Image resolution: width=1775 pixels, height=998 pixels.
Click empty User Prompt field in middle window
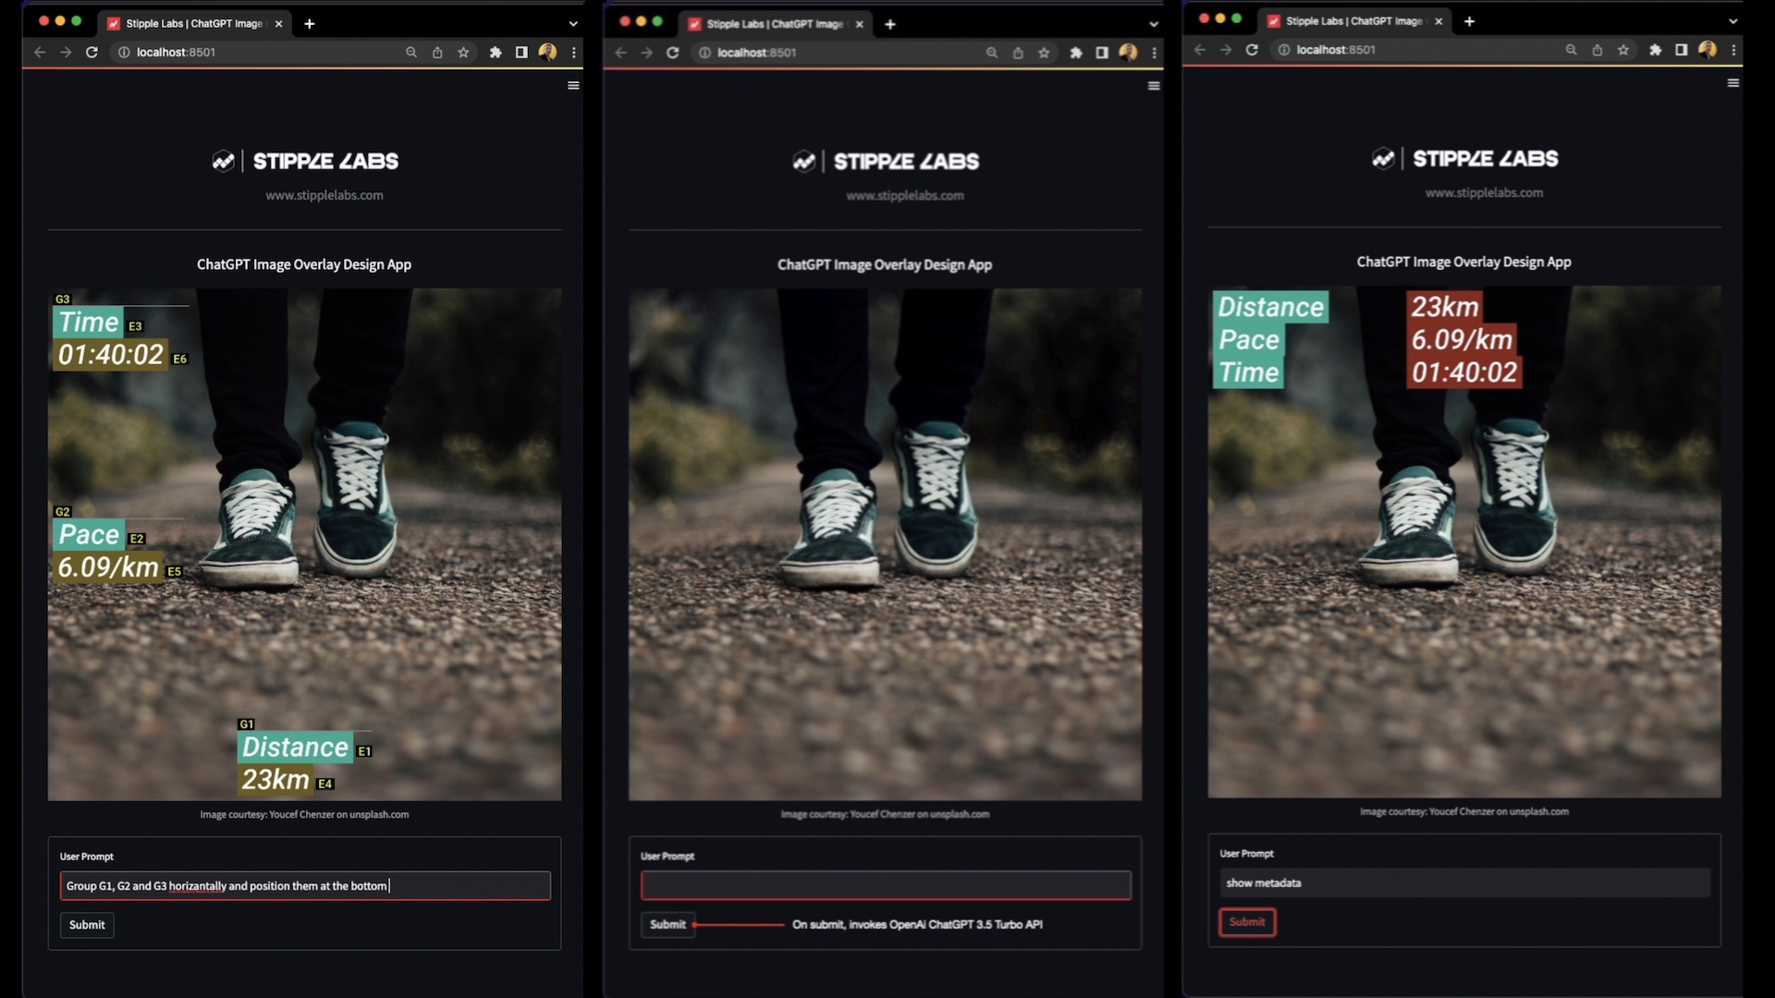pos(885,885)
